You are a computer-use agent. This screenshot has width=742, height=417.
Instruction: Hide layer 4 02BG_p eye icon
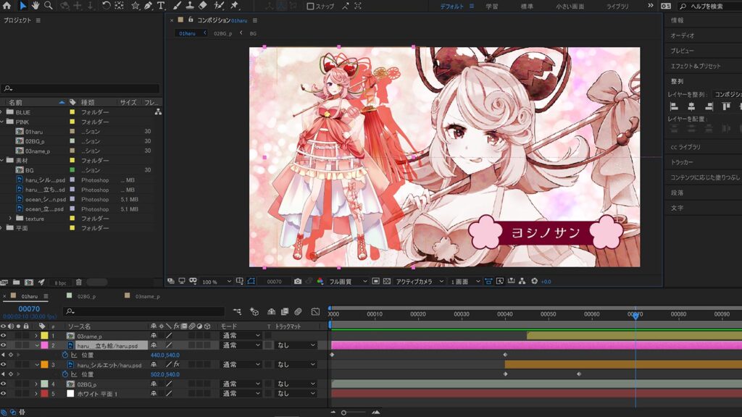pos(4,384)
